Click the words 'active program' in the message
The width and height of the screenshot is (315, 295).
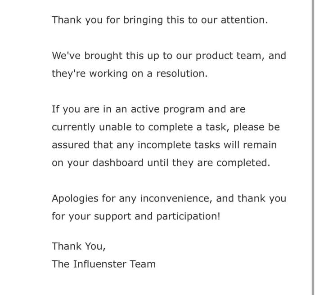pyautogui.click(x=167, y=110)
